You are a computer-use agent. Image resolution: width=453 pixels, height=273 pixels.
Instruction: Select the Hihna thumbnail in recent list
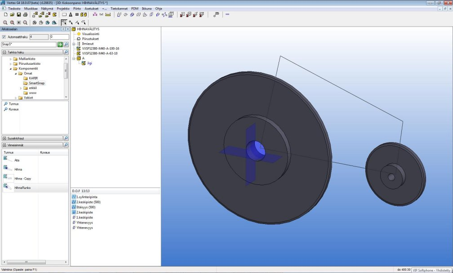pos(8,169)
